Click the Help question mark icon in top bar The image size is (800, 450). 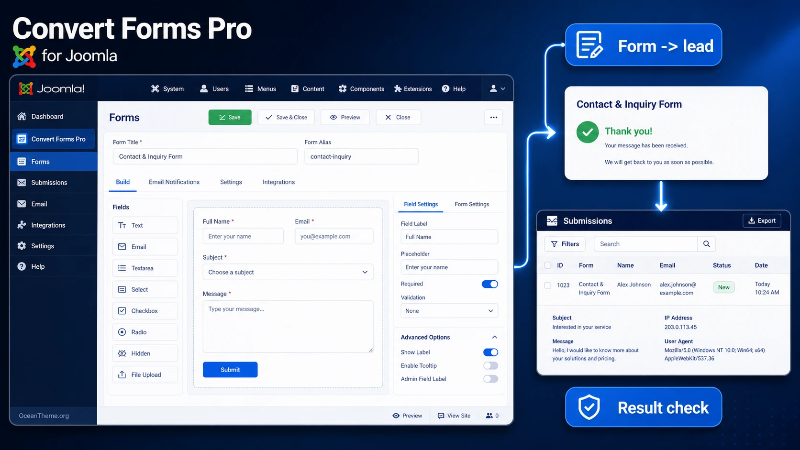[x=445, y=89]
